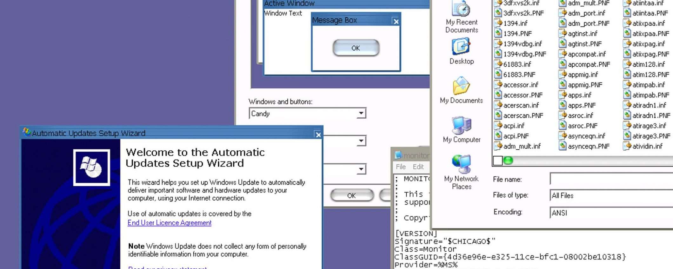This screenshot has height=269, width=673.
Task: Open the Files of type dropdown
Action: pyautogui.click(x=611, y=195)
